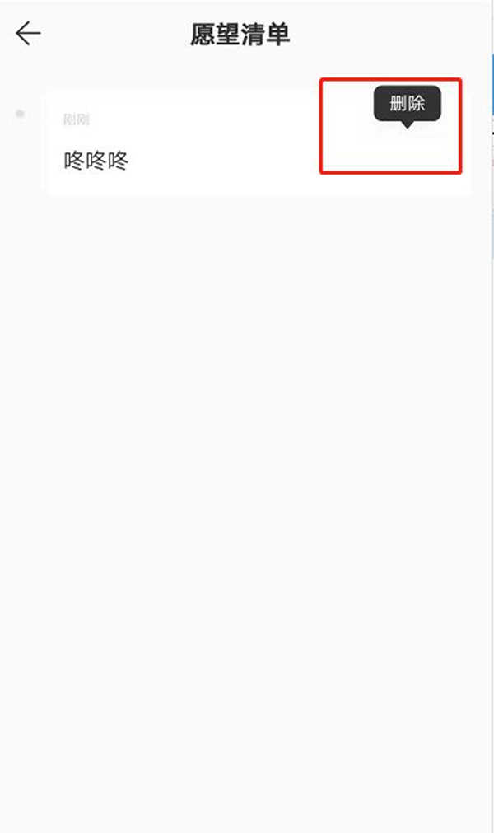
Task: Click the 愿望 part of the header title
Action: click(x=215, y=35)
